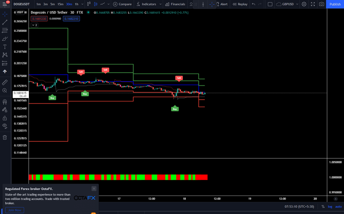344x214 pixels.
Task: Open the Indicators templates dropdown arrow
Action: point(160,4)
